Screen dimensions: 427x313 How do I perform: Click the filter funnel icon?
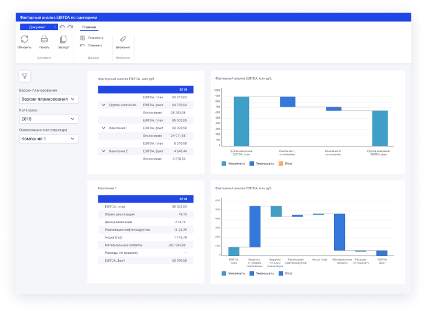[25, 76]
